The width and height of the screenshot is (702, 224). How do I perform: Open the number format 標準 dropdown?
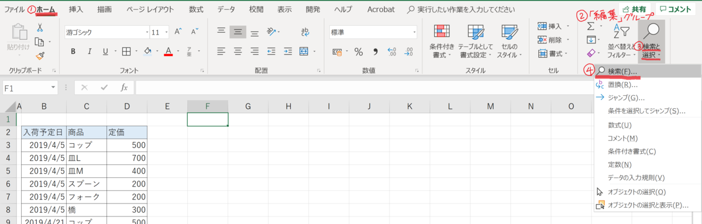point(414,32)
